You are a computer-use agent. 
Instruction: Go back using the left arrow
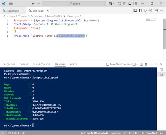click(x=33, y=4)
